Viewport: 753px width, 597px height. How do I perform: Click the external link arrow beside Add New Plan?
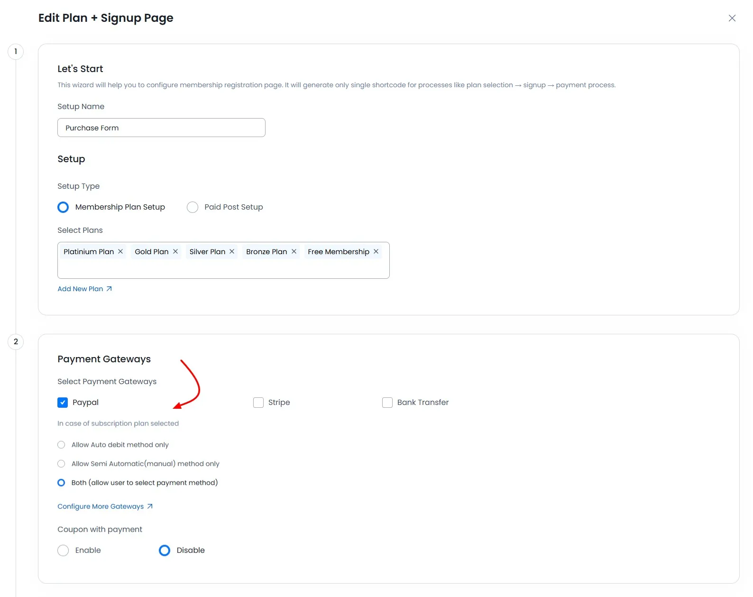point(109,288)
